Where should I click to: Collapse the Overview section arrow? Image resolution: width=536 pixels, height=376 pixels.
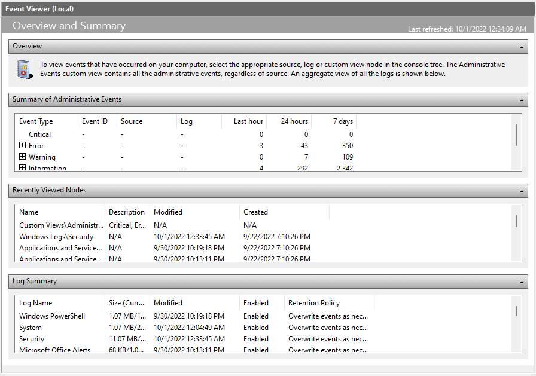point(522,47)
